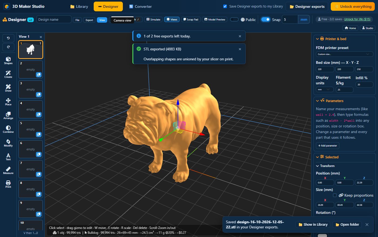
Task: Dismiss the STL exported notification
Action: tap(240, 49)
